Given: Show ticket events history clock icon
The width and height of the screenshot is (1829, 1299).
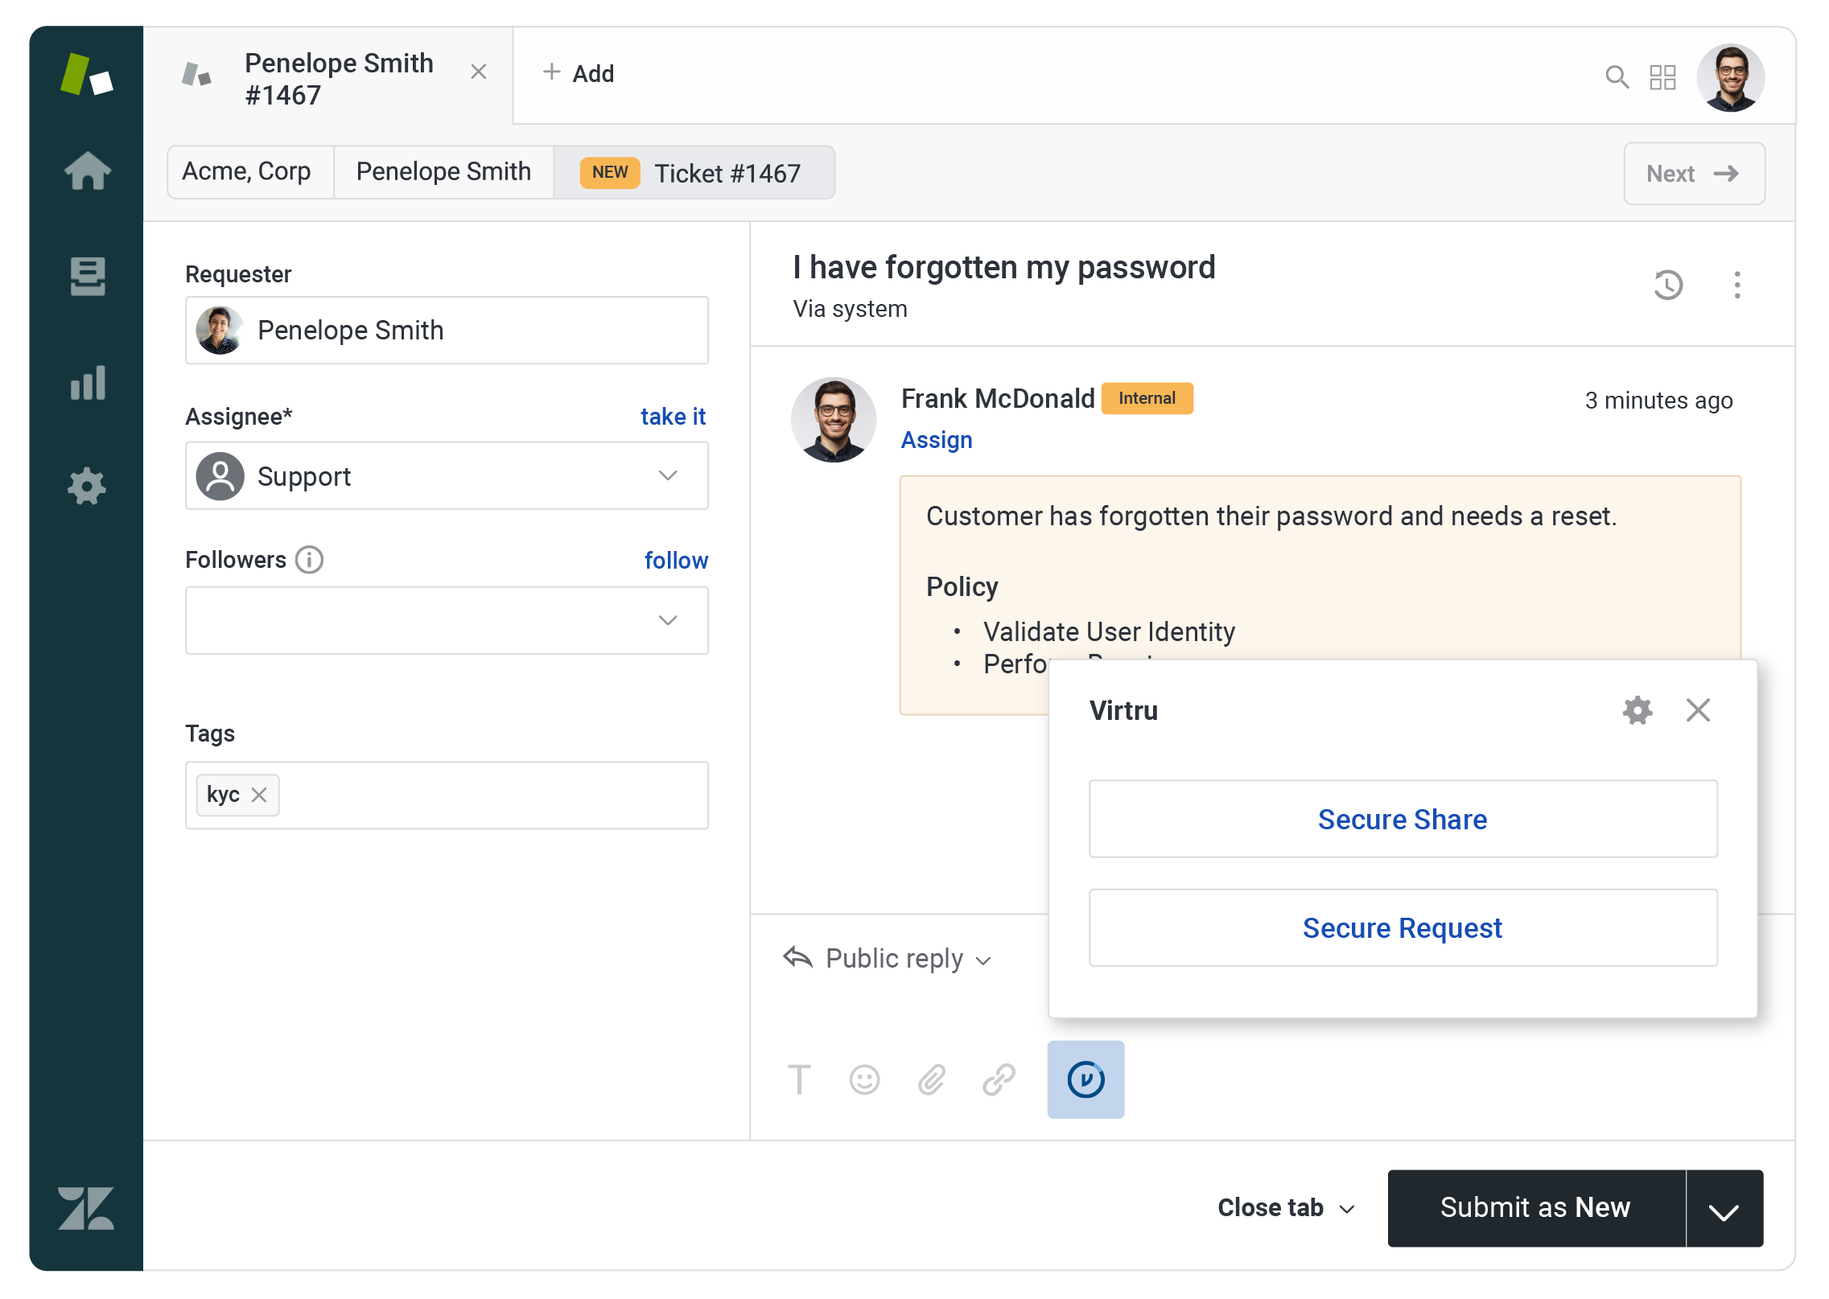Looking at the screenshot, I should point(1667,285).
